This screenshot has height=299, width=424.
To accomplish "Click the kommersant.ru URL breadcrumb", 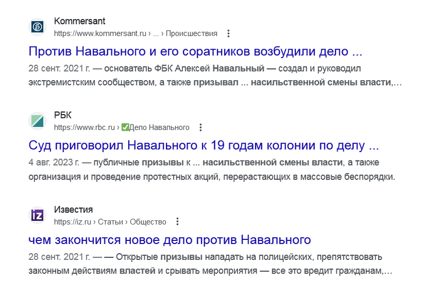I will [x=100, y=33].
